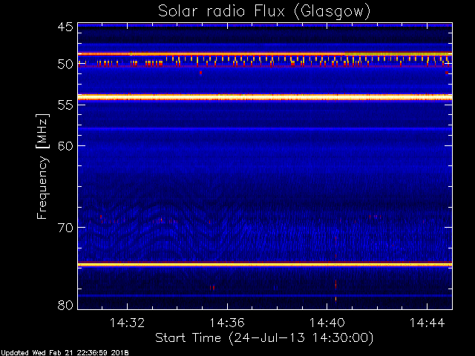Click the orange band just below 49 MHz

(x=265, y=54)
